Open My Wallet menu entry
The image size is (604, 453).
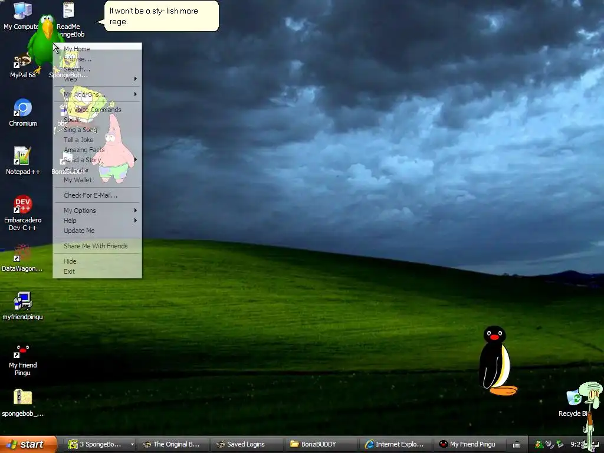97,180
